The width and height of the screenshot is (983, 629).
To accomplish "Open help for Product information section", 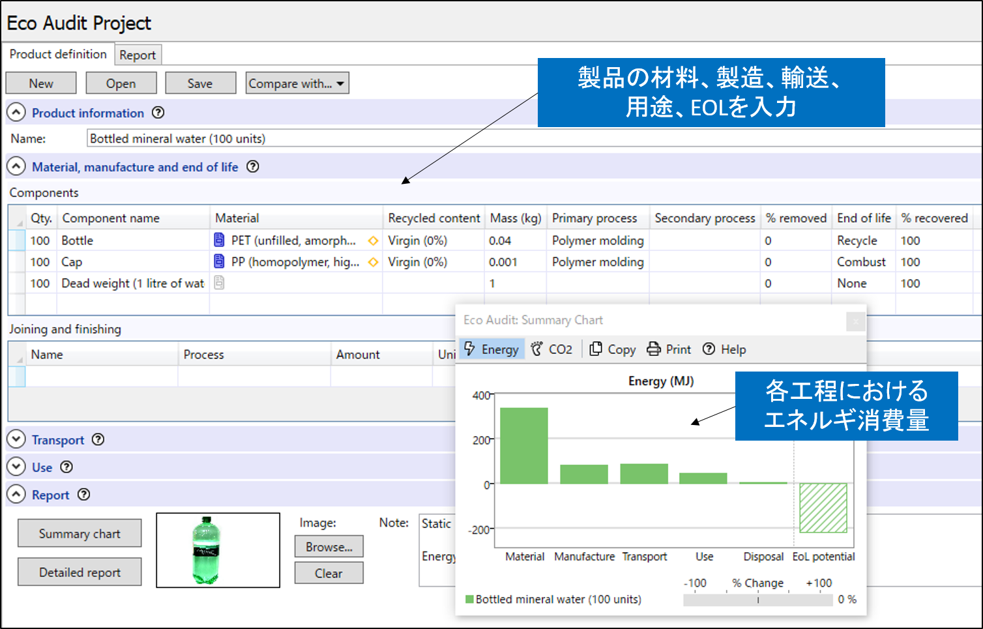I will click(158, 113).
